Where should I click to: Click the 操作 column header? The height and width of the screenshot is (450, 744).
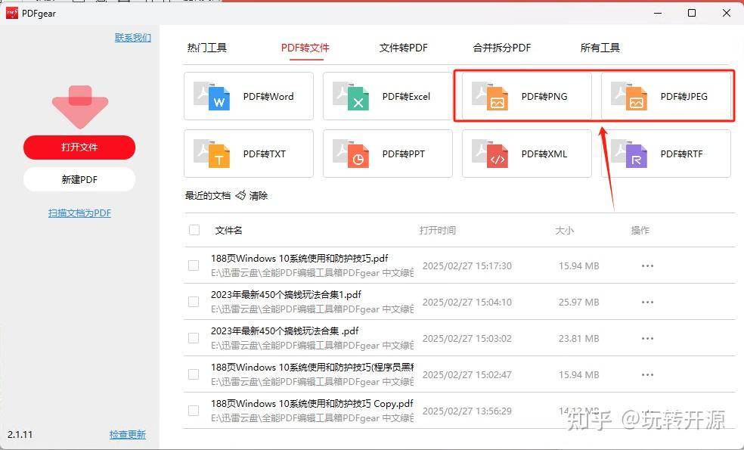640,230
